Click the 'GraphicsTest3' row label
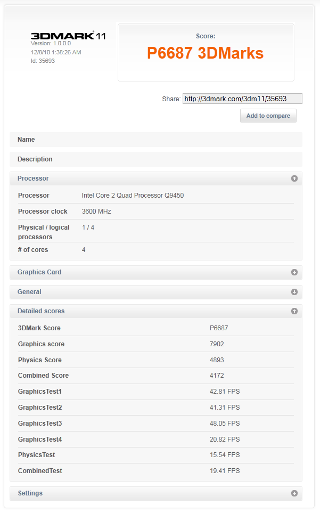The height and width of the screenshot is (513, 320). tap(40, 424)
